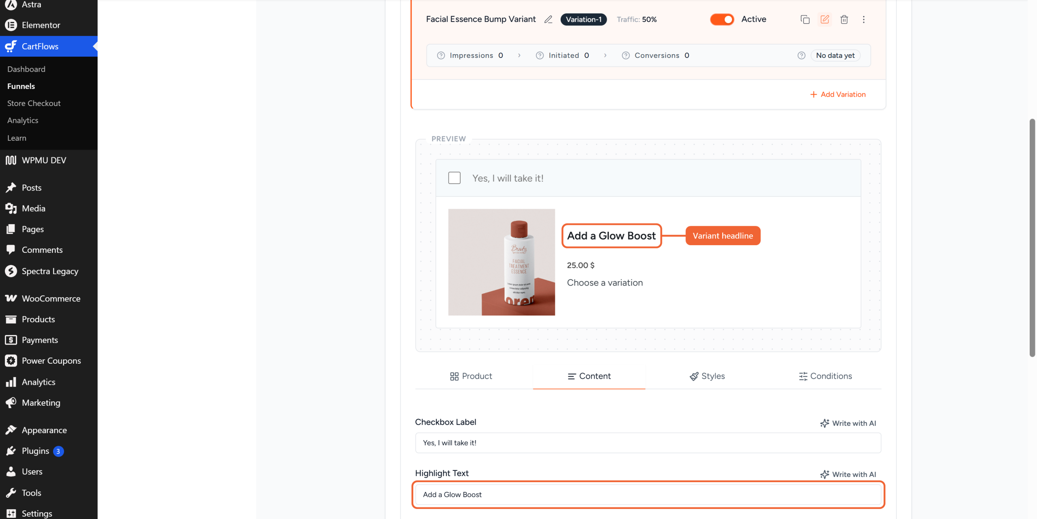Click the facial essence product image
The width and height of the screenshot is (1037, 519).
click(x=501, y=262)
